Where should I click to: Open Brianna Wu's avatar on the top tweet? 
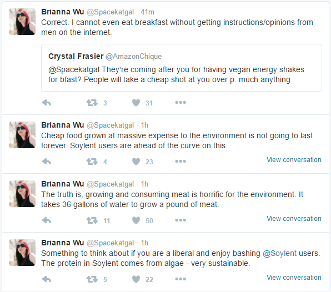point(22,22)
